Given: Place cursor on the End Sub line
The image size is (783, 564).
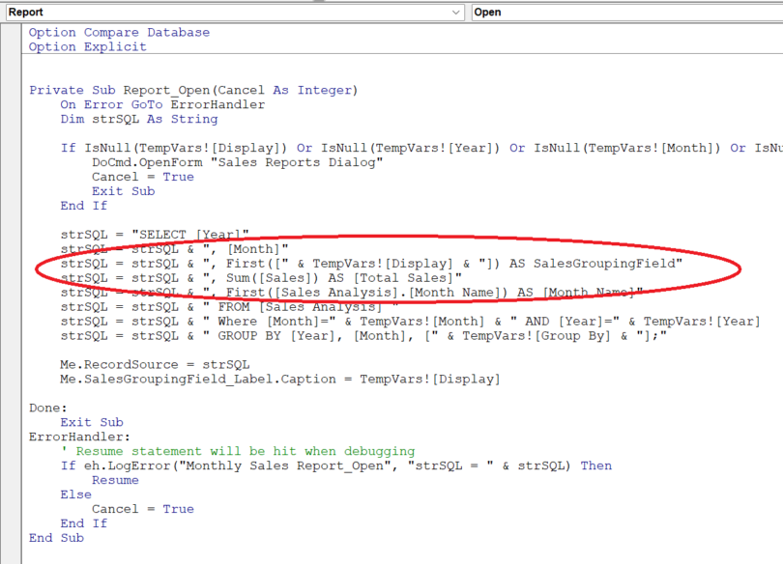Looking at the screenshot, I should click(x=56, y=538).
